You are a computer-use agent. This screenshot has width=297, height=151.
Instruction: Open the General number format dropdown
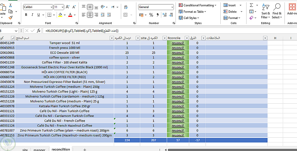(x=172, y=7)
